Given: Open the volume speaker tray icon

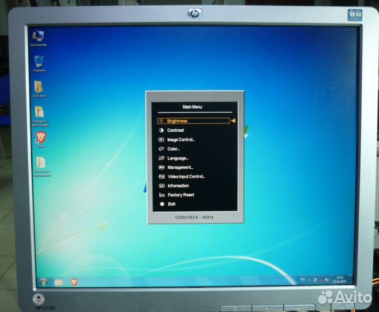Looking at the screenshot, I should point(327,280).
